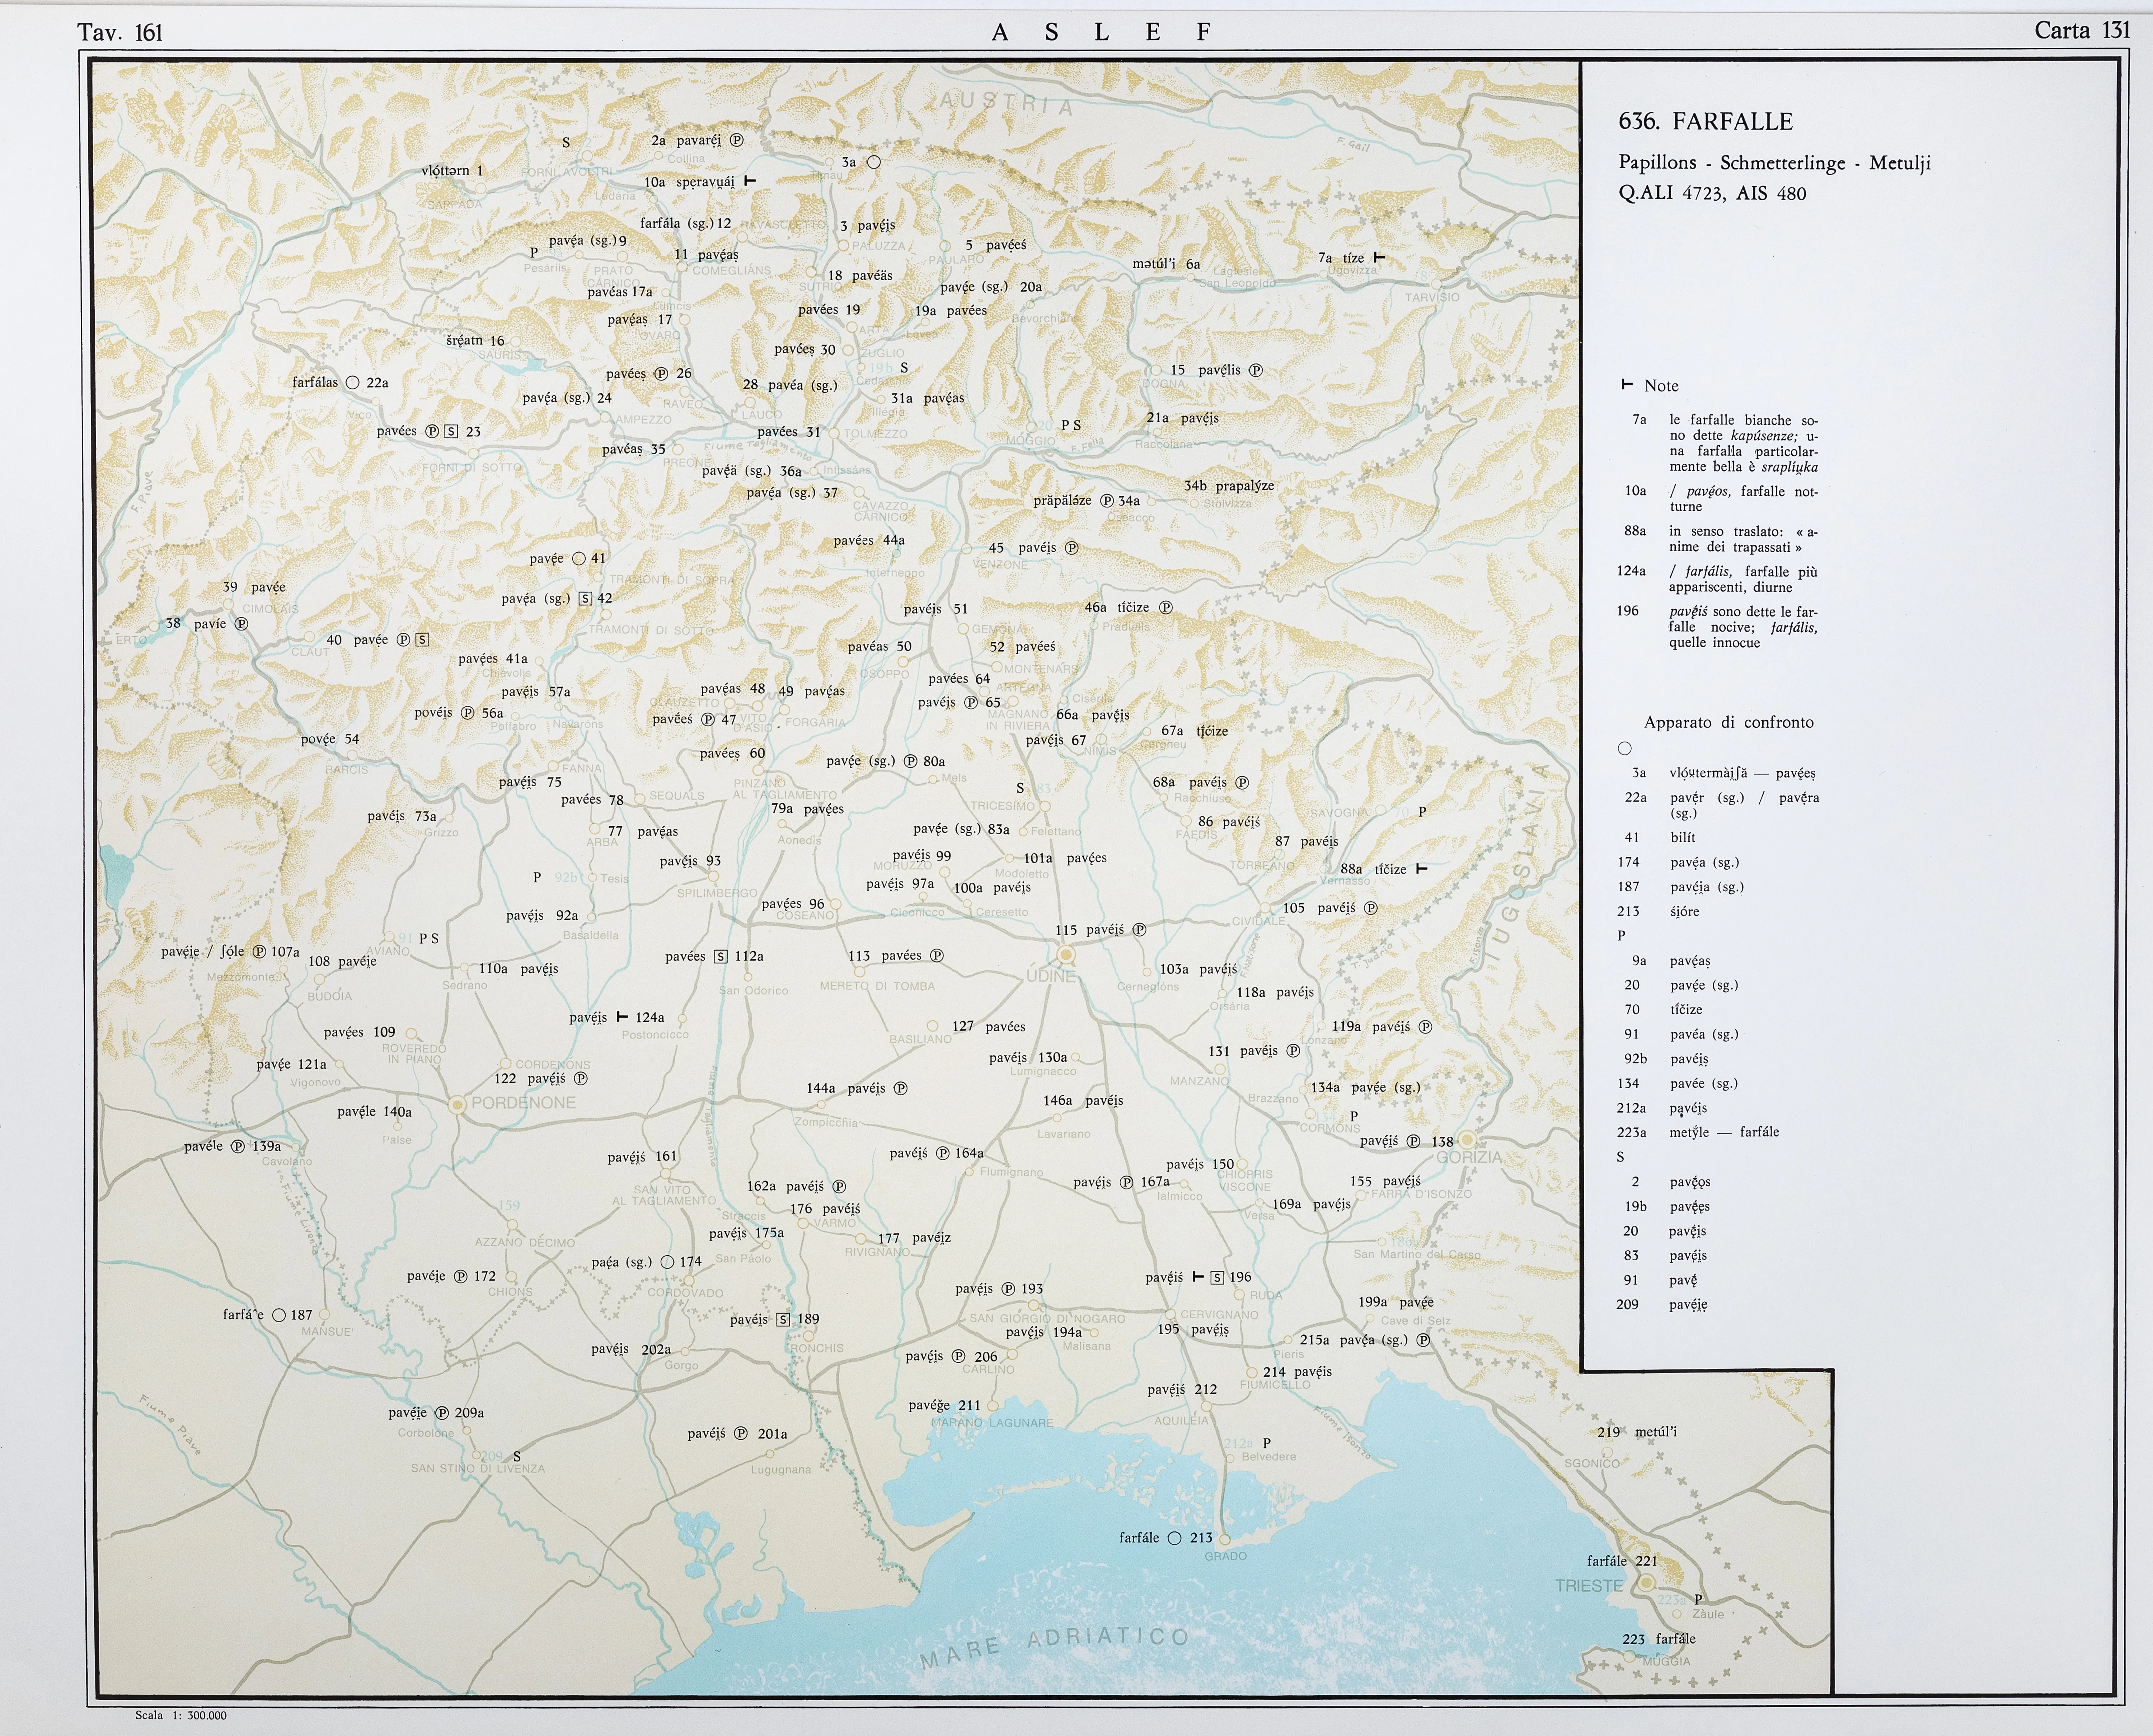Click the empty circle next to farfálas 22a
The image size is (2153, 1736).
tap(352, 382)
